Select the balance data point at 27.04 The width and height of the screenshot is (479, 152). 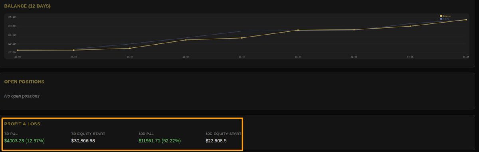click(130, 48)
